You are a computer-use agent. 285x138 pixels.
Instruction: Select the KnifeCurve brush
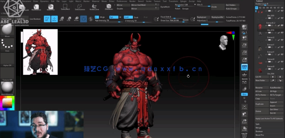coord(94,7)
